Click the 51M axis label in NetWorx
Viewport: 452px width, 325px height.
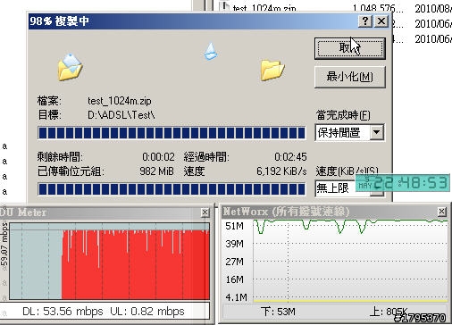tap(234, 226)
